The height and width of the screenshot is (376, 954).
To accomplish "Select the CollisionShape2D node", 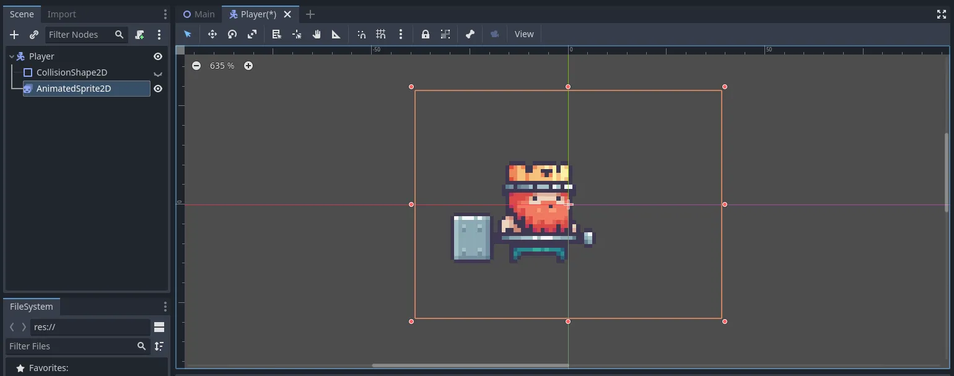I will [72, 72].
